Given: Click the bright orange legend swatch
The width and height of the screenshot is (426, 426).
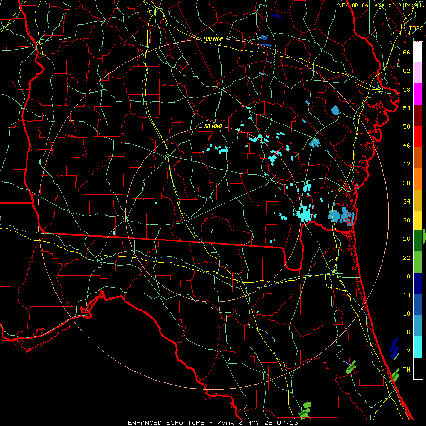Looking at the screenshot, I should click(418, 179).
